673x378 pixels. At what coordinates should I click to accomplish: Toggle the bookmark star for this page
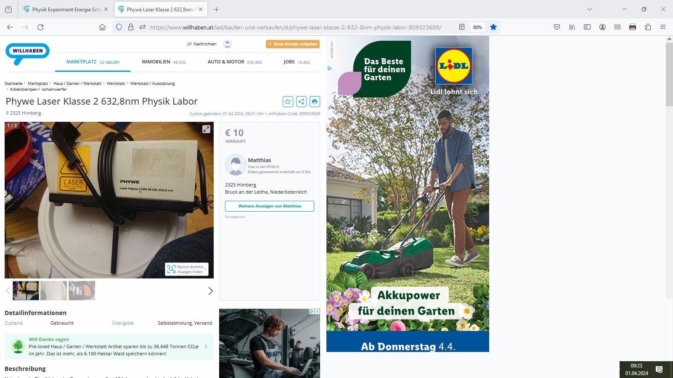(493, 27)
